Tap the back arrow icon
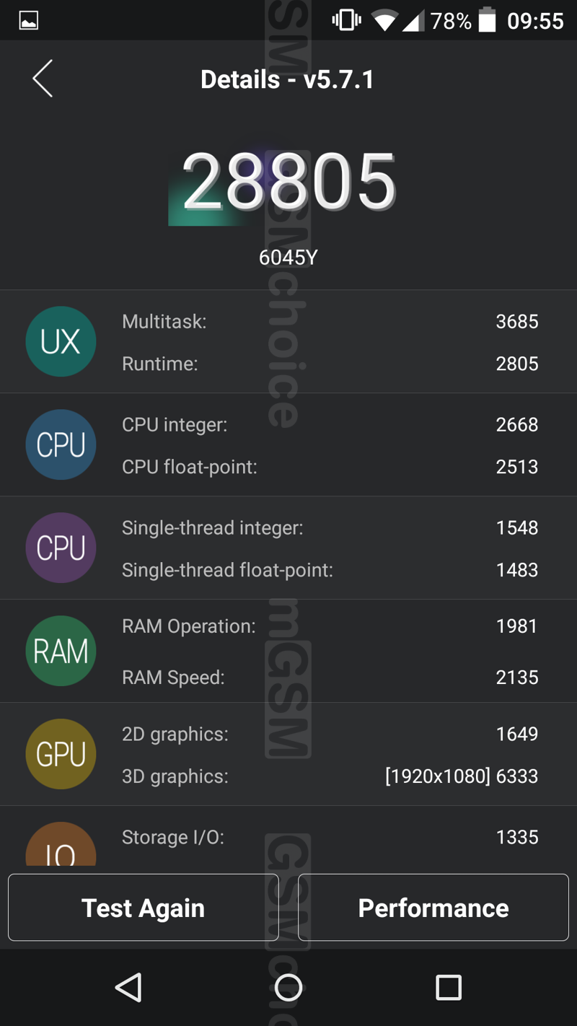 [43, 79]
